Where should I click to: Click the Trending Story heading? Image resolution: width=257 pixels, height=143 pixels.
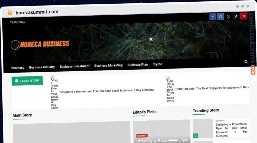point(206,111)
